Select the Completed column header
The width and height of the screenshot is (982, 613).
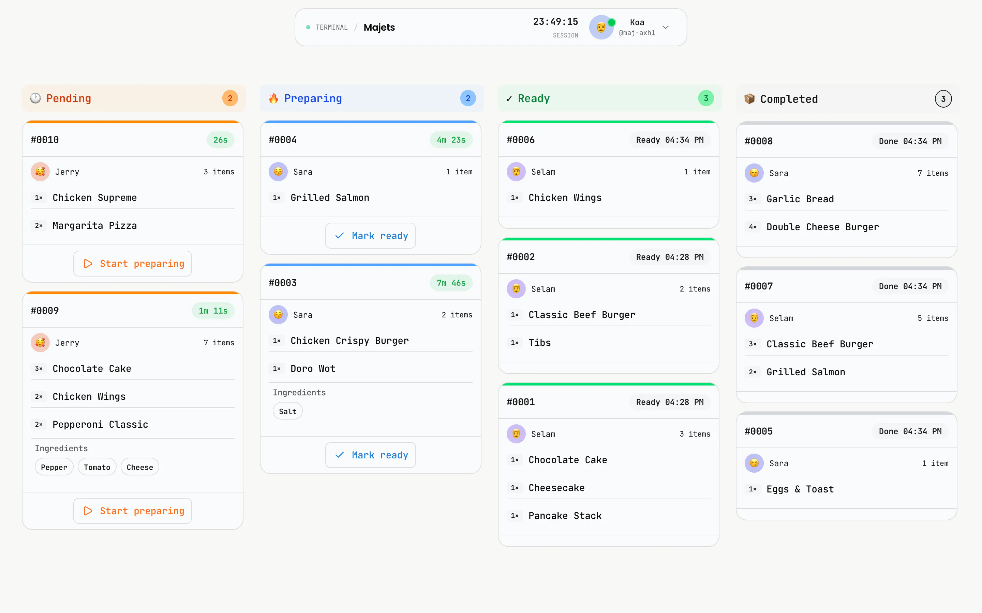coord(848,99)
